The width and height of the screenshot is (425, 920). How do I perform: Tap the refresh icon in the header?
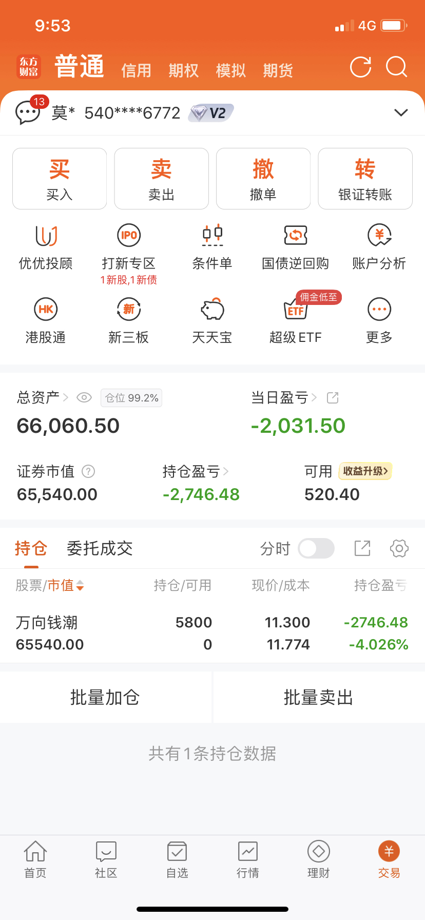tap(360, 67)
